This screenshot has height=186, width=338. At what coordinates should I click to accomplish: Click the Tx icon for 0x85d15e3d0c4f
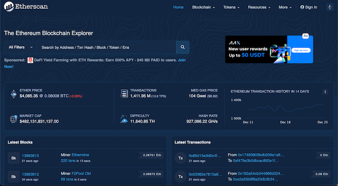(181, 158)
